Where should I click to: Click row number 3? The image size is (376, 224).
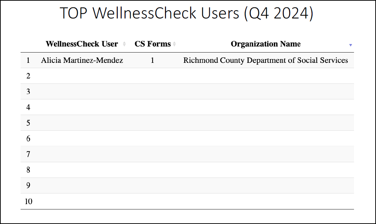(x=28, y=91)
